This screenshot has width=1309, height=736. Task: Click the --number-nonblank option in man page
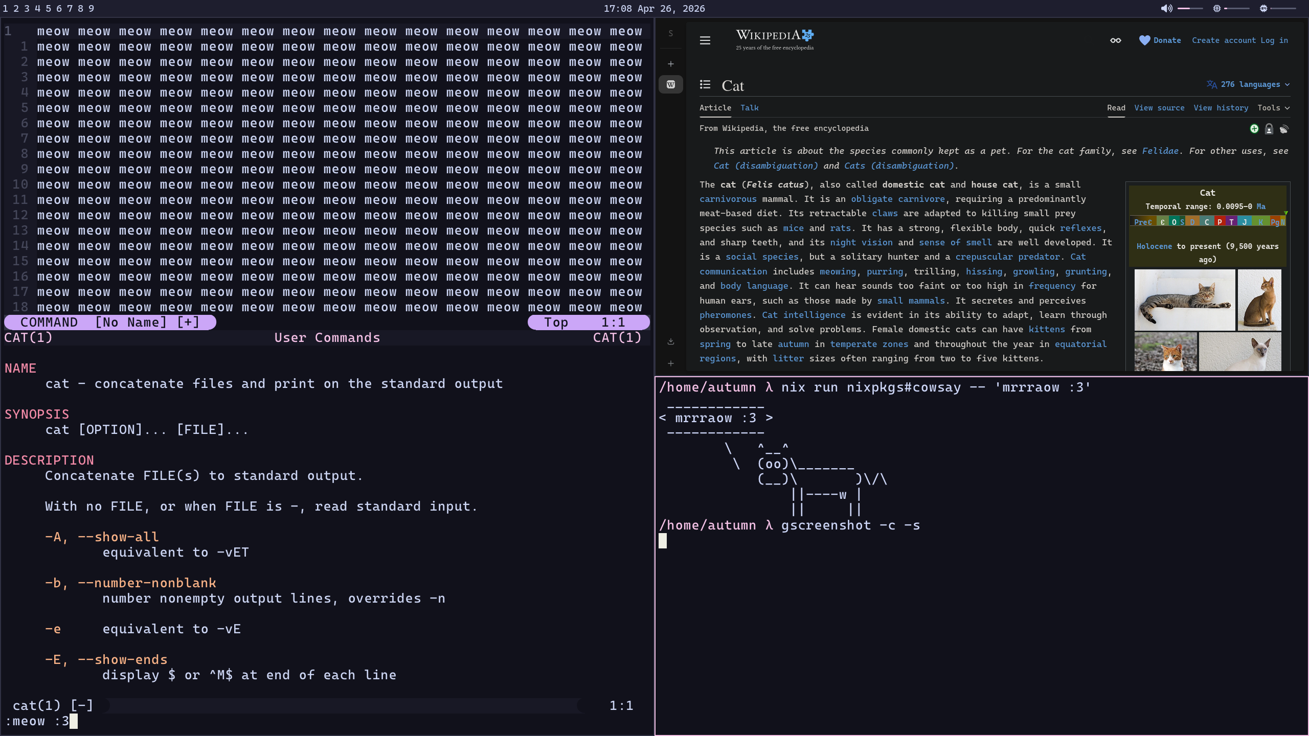pos(147,583)
